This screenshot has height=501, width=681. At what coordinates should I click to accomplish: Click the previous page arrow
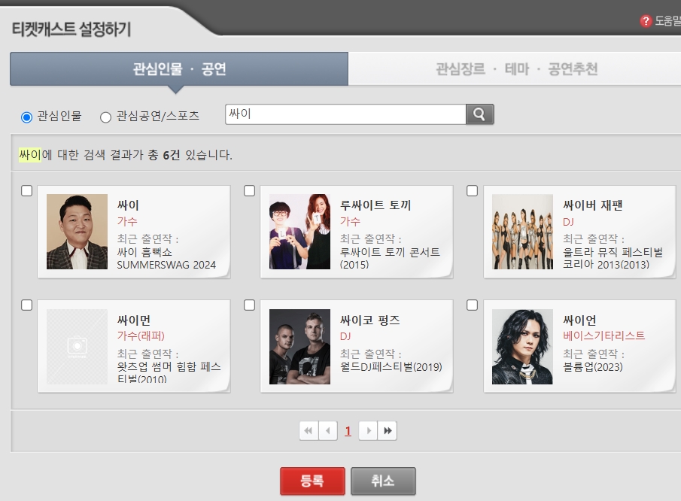(x=327, y=431)
